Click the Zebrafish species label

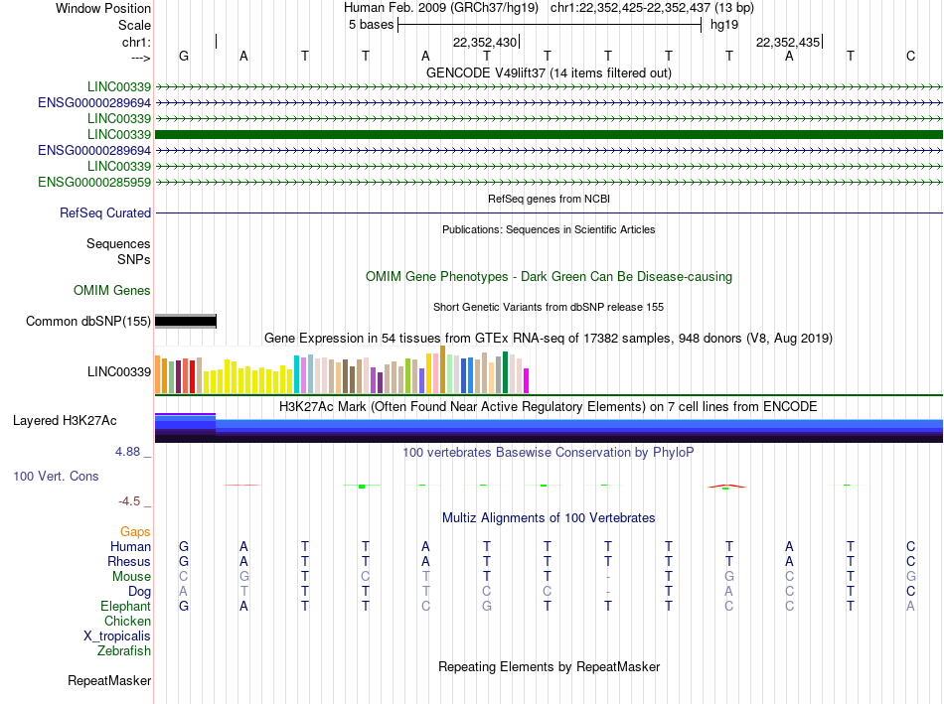[x=124, y=650]
